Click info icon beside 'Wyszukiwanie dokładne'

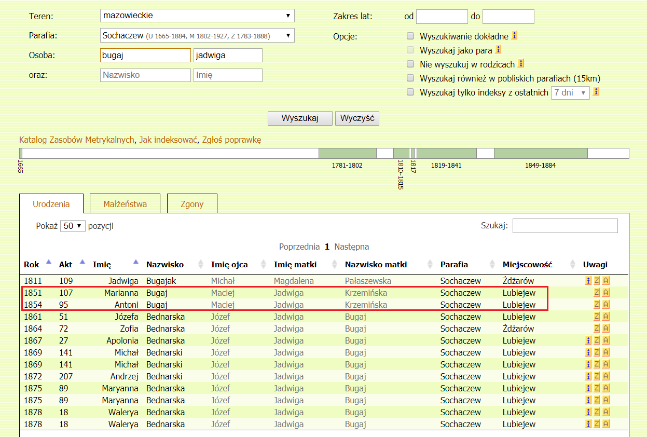515,36
